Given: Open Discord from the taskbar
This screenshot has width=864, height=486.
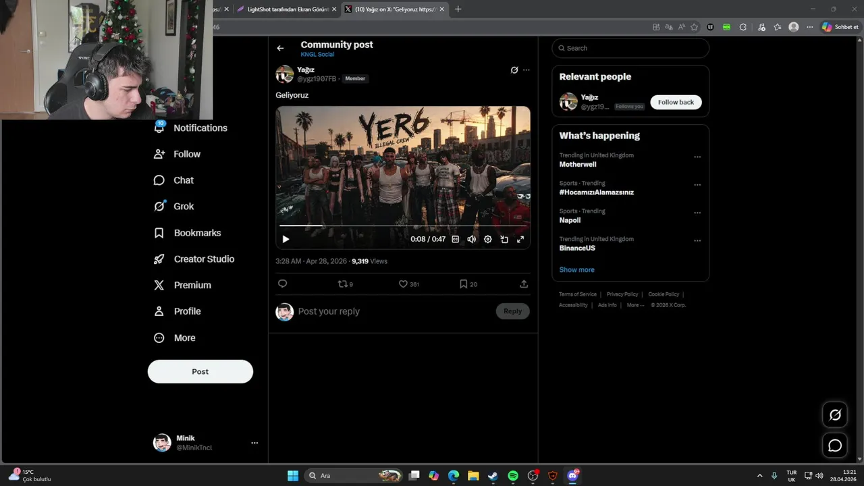Looking at the screenshot, I should [x=573, y=476].
